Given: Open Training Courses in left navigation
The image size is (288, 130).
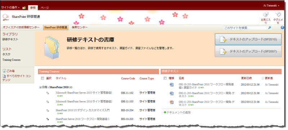Looking at the screenshot, I should (x=12, y=60).
